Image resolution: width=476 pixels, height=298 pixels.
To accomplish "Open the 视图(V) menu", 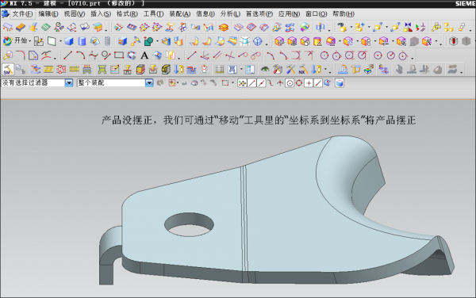I will pyautogui.click(x=75, y=14).
